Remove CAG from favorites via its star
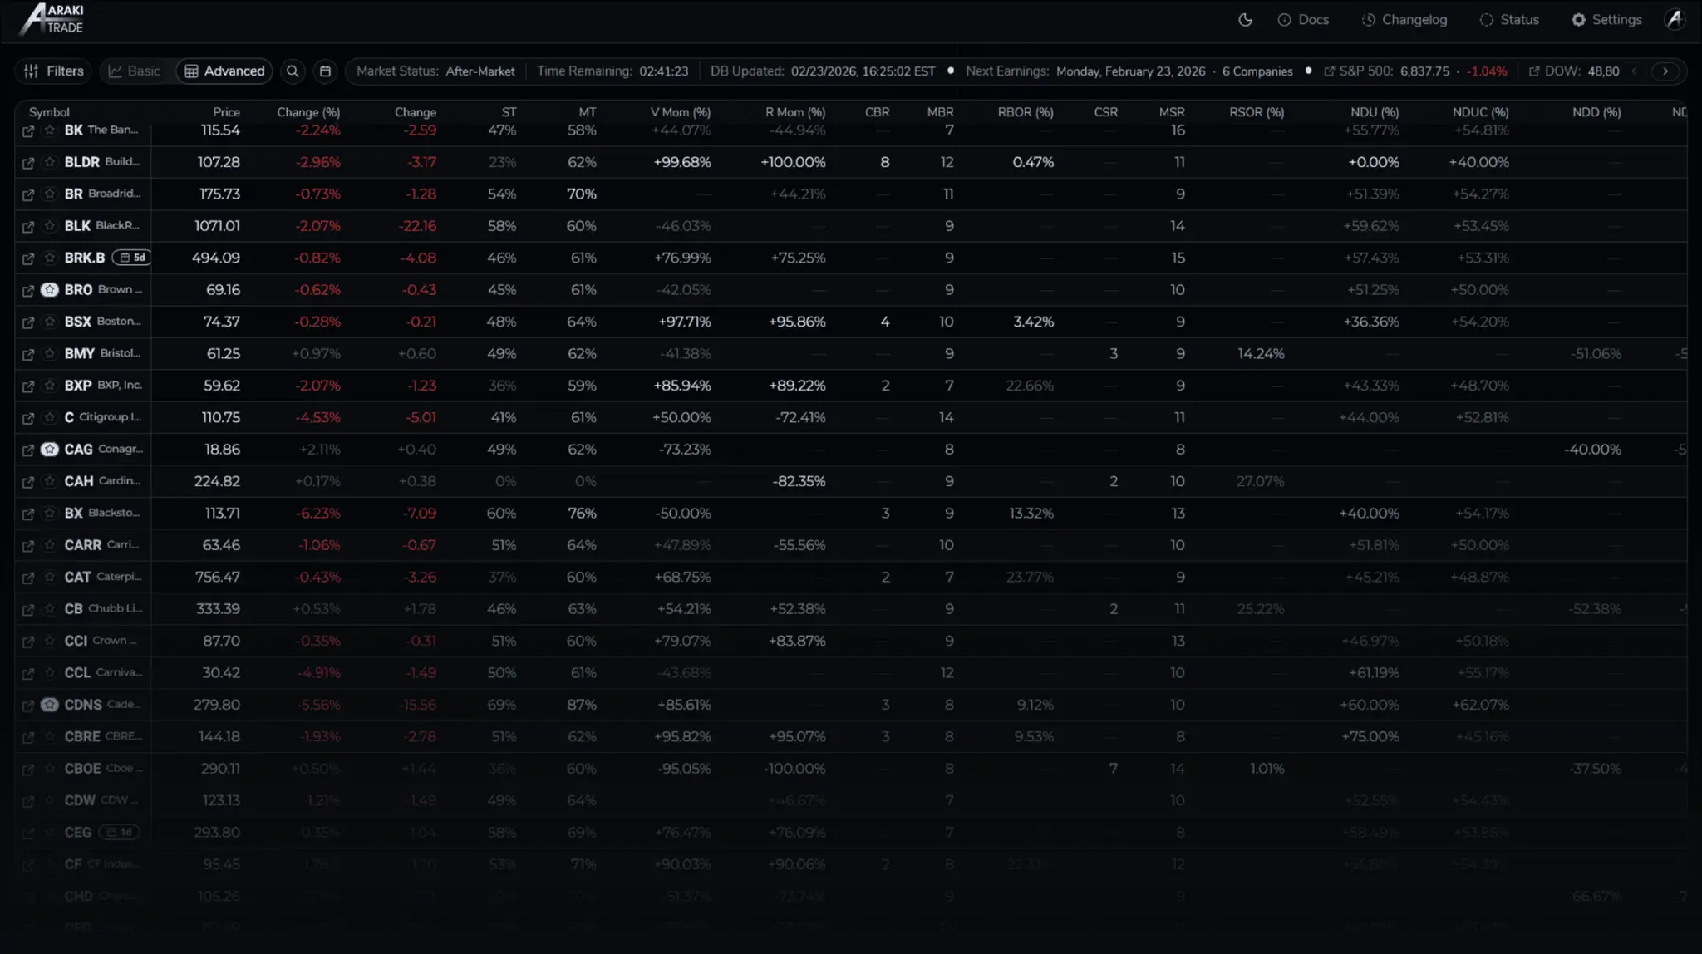 [x=50, y=450]
